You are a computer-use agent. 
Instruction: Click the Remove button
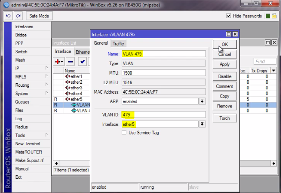tap(225, 106)
